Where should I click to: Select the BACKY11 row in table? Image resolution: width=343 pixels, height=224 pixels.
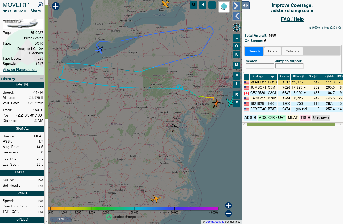pos(293,98)
